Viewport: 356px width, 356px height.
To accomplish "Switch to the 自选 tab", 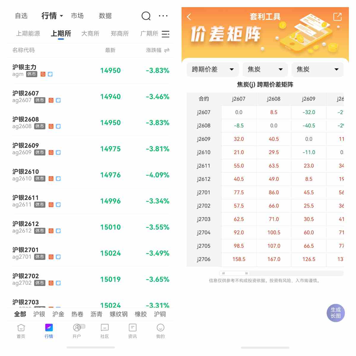I will (x=21, y=16).
